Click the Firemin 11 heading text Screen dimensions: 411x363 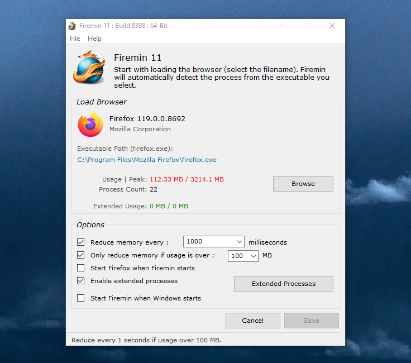point(137,58)
